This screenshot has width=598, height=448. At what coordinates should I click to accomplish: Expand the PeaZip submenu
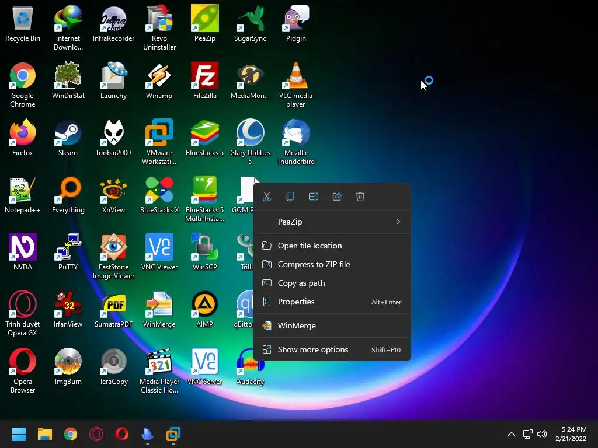332,222
